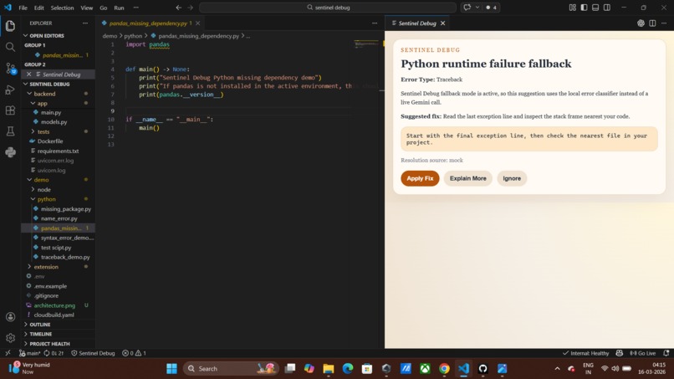Toggle the secondary side bar
The image size is (674, 379).
coord(607,8)
